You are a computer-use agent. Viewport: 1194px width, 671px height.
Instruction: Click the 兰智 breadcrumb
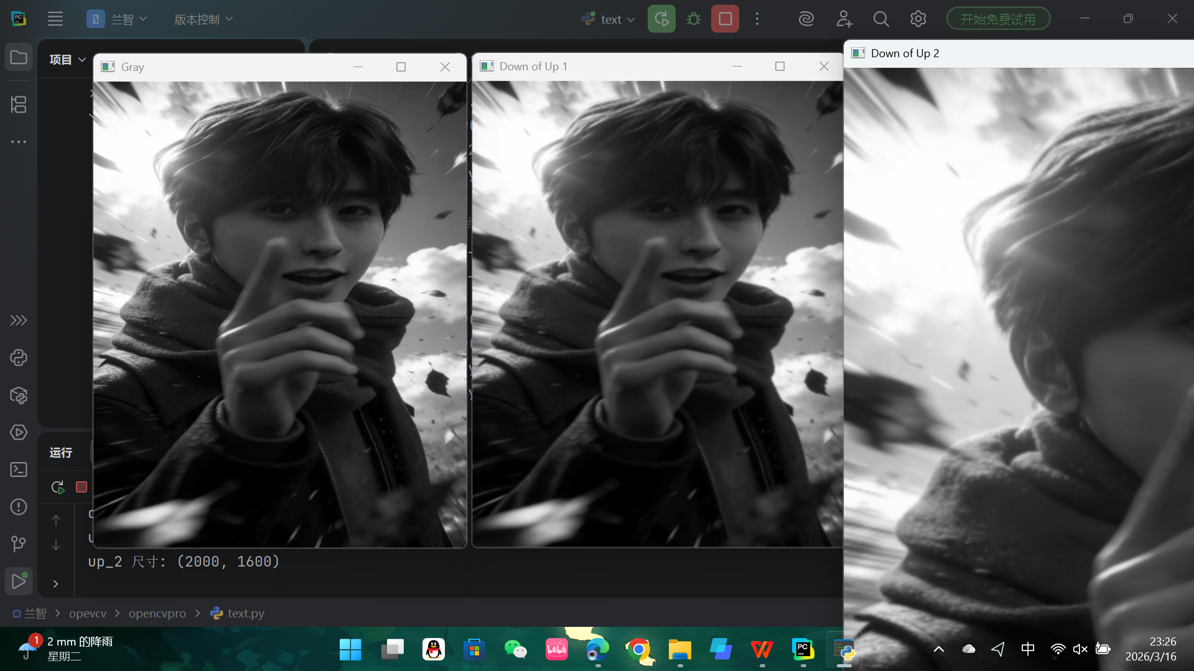tap(29, 613)
